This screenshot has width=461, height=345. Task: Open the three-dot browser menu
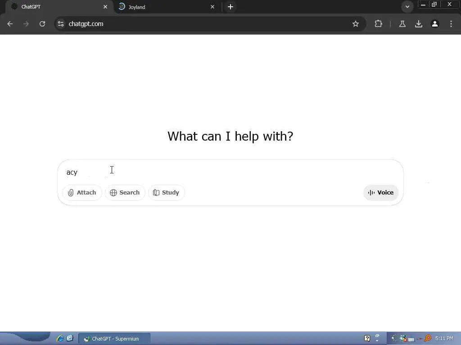pos(451,24)
